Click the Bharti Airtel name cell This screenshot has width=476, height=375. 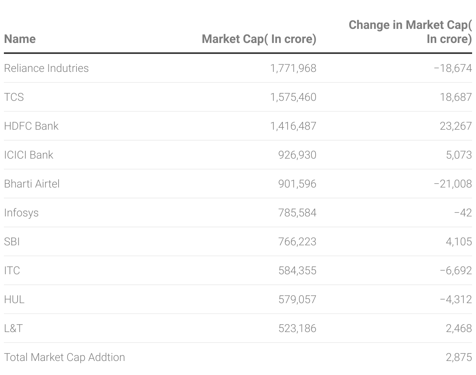pyautogui.click(x=32, y=184)
